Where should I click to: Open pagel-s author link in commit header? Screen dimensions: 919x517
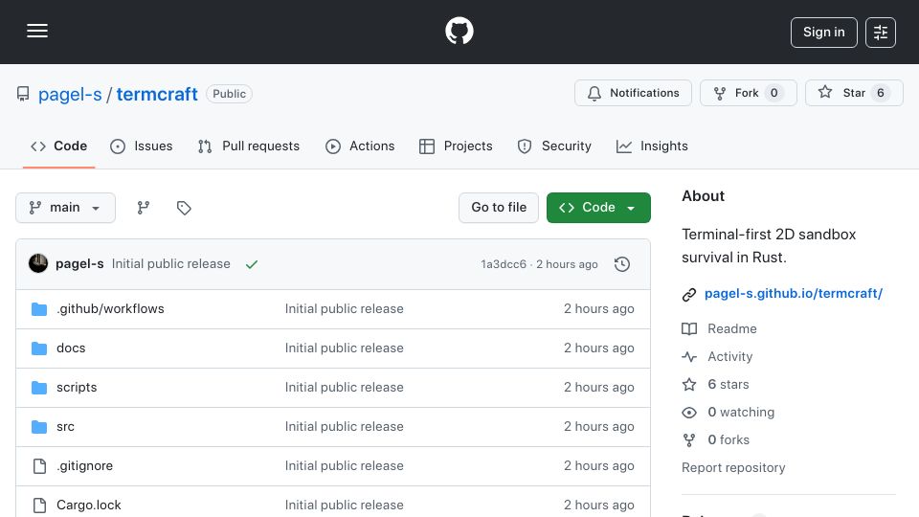click(79, 264)
